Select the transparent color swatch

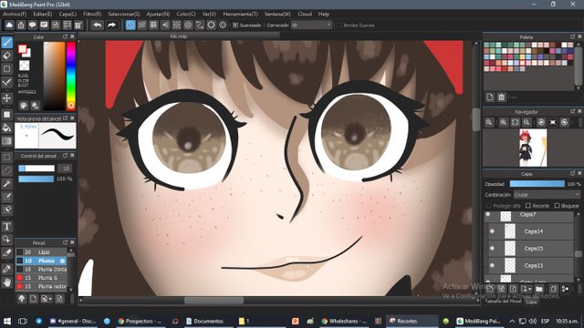pyautogui.click(x=25, y=66)
